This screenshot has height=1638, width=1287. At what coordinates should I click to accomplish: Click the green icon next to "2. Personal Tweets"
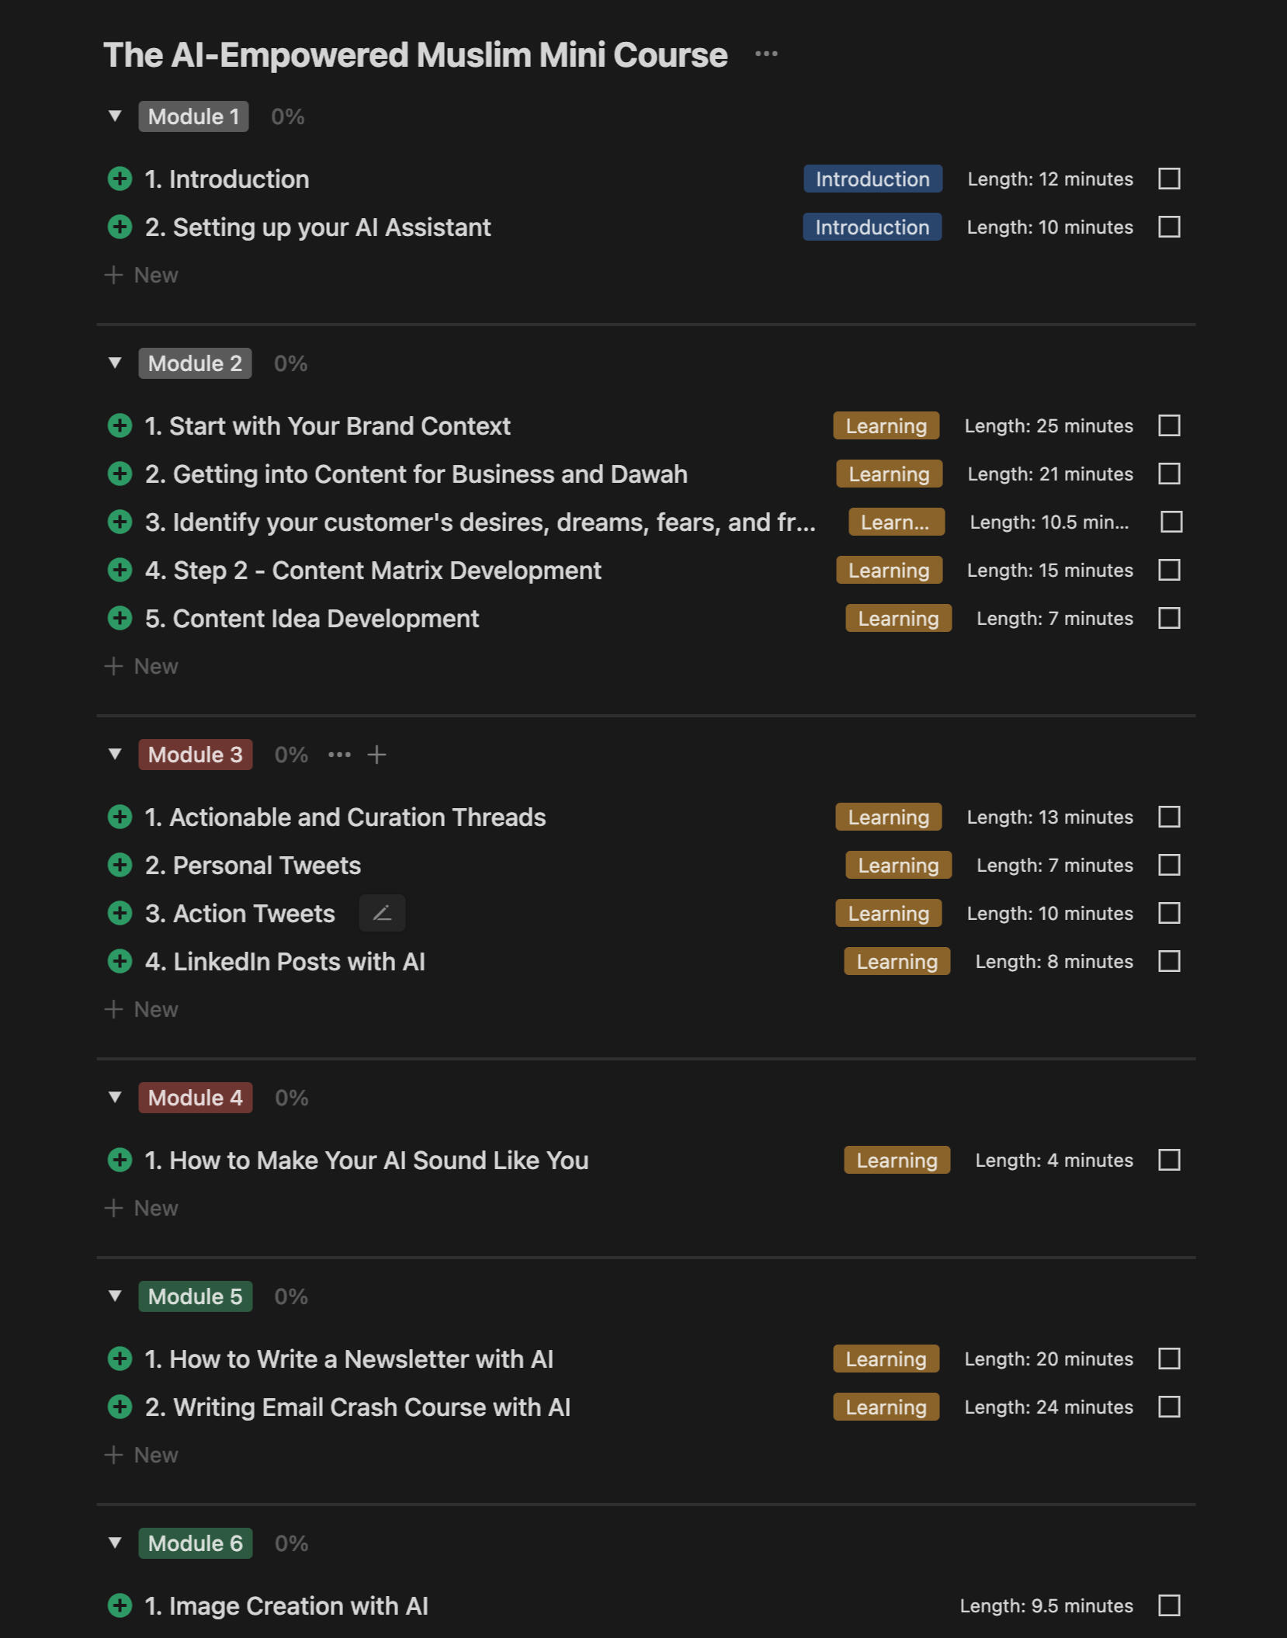[x=120, y=865]
